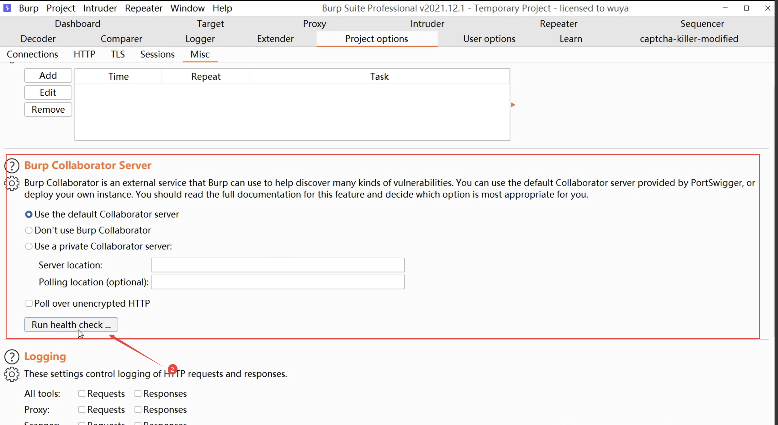Open the Intruder menu in menu bar

[100, 8]
